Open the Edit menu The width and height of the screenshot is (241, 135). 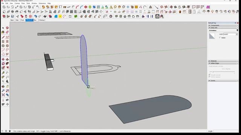click(7, 3)
